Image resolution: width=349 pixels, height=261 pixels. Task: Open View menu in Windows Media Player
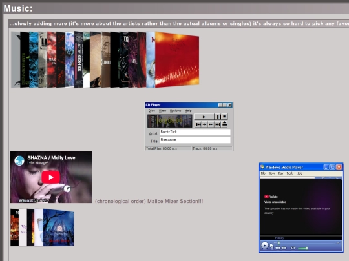pos(271,173)
